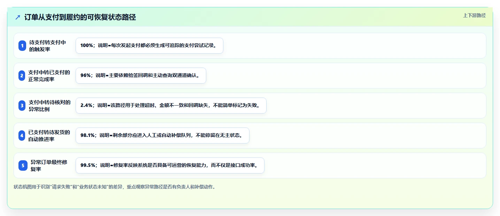The height and width of the screenshot is (216, 500).
Task: Click label 异常订单最终修复率
Action: [49, 165]
